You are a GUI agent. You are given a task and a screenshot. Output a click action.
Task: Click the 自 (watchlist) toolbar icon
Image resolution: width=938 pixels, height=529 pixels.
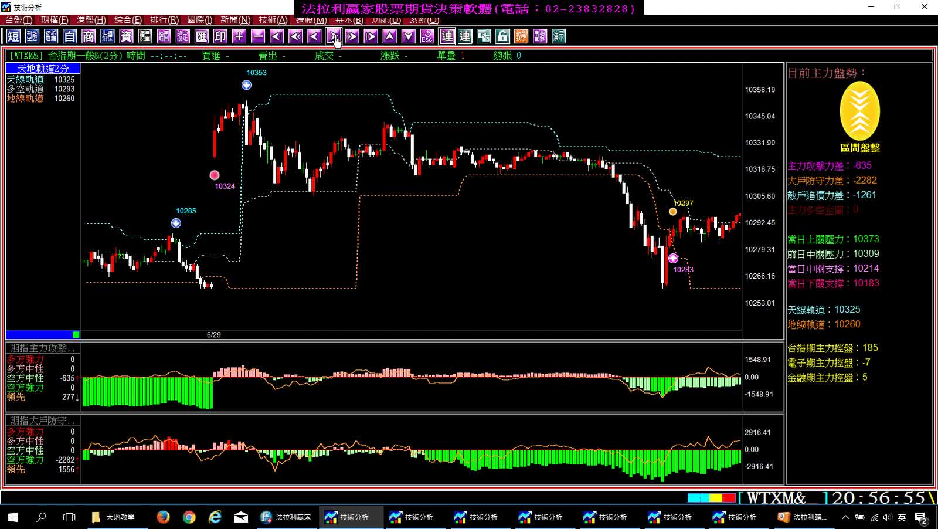click(70, 36)
